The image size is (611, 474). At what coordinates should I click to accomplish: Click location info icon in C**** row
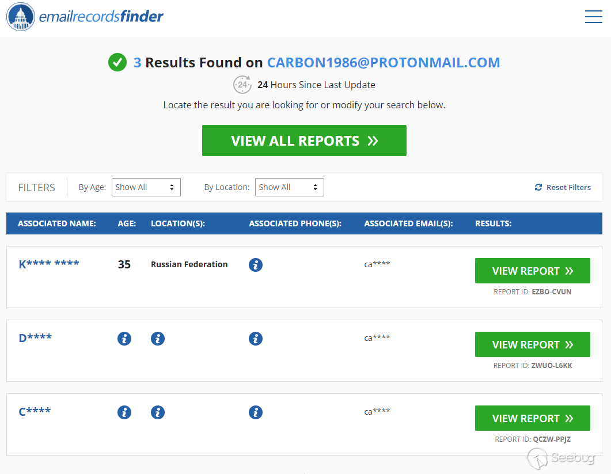pyautogui.click(x=158, y=412)
